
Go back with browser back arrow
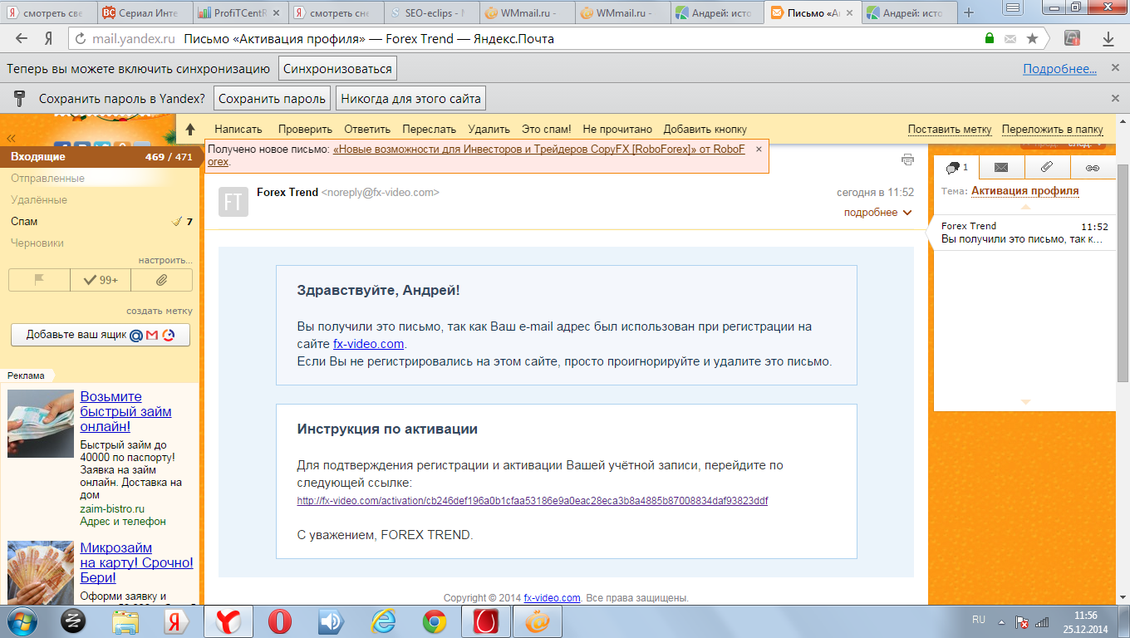tap(22, 38)
